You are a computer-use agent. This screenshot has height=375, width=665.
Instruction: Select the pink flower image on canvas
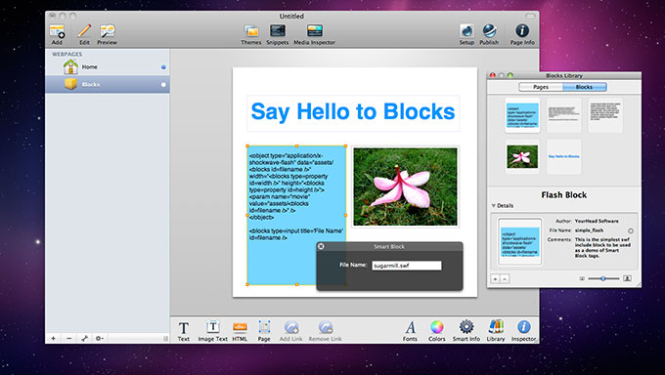(x=406, y=187)
